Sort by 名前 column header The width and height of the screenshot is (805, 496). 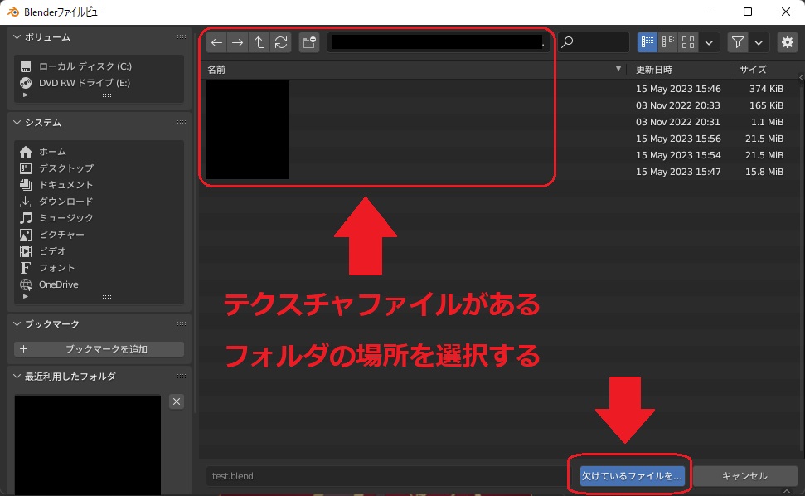coord(216,70)
